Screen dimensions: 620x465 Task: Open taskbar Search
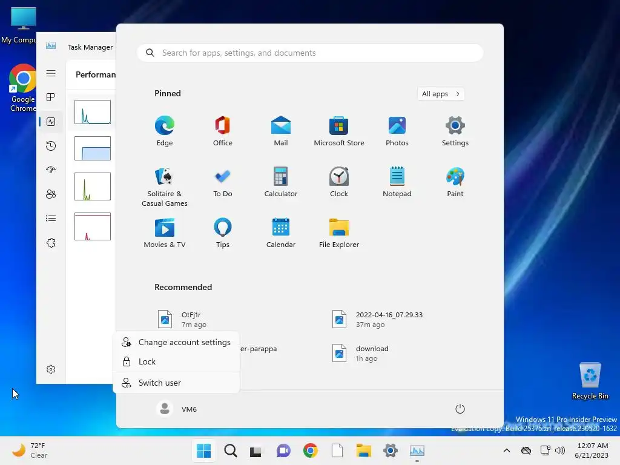231,450
